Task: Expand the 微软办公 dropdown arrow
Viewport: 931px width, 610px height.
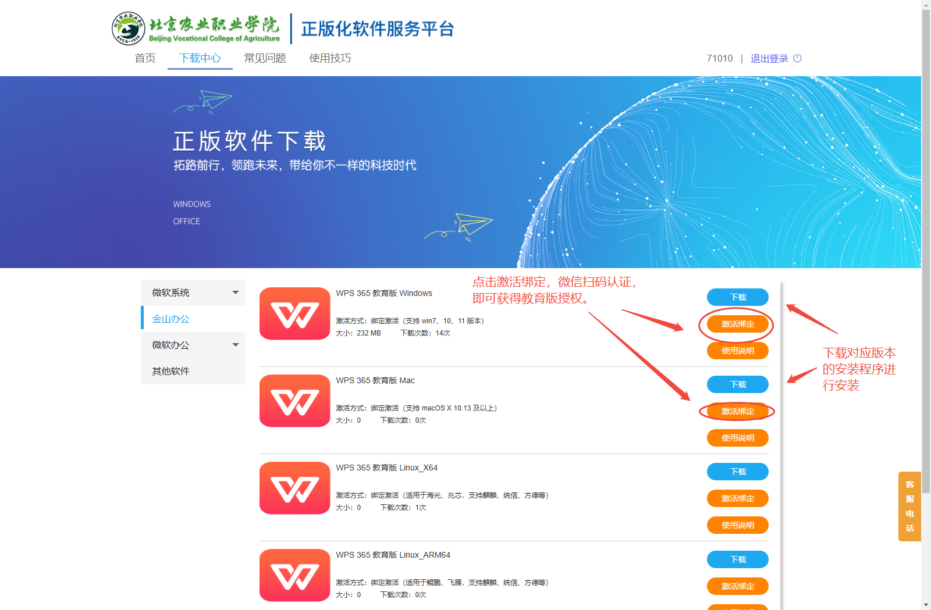Action: pyautogui.click(x=236, y=345)
